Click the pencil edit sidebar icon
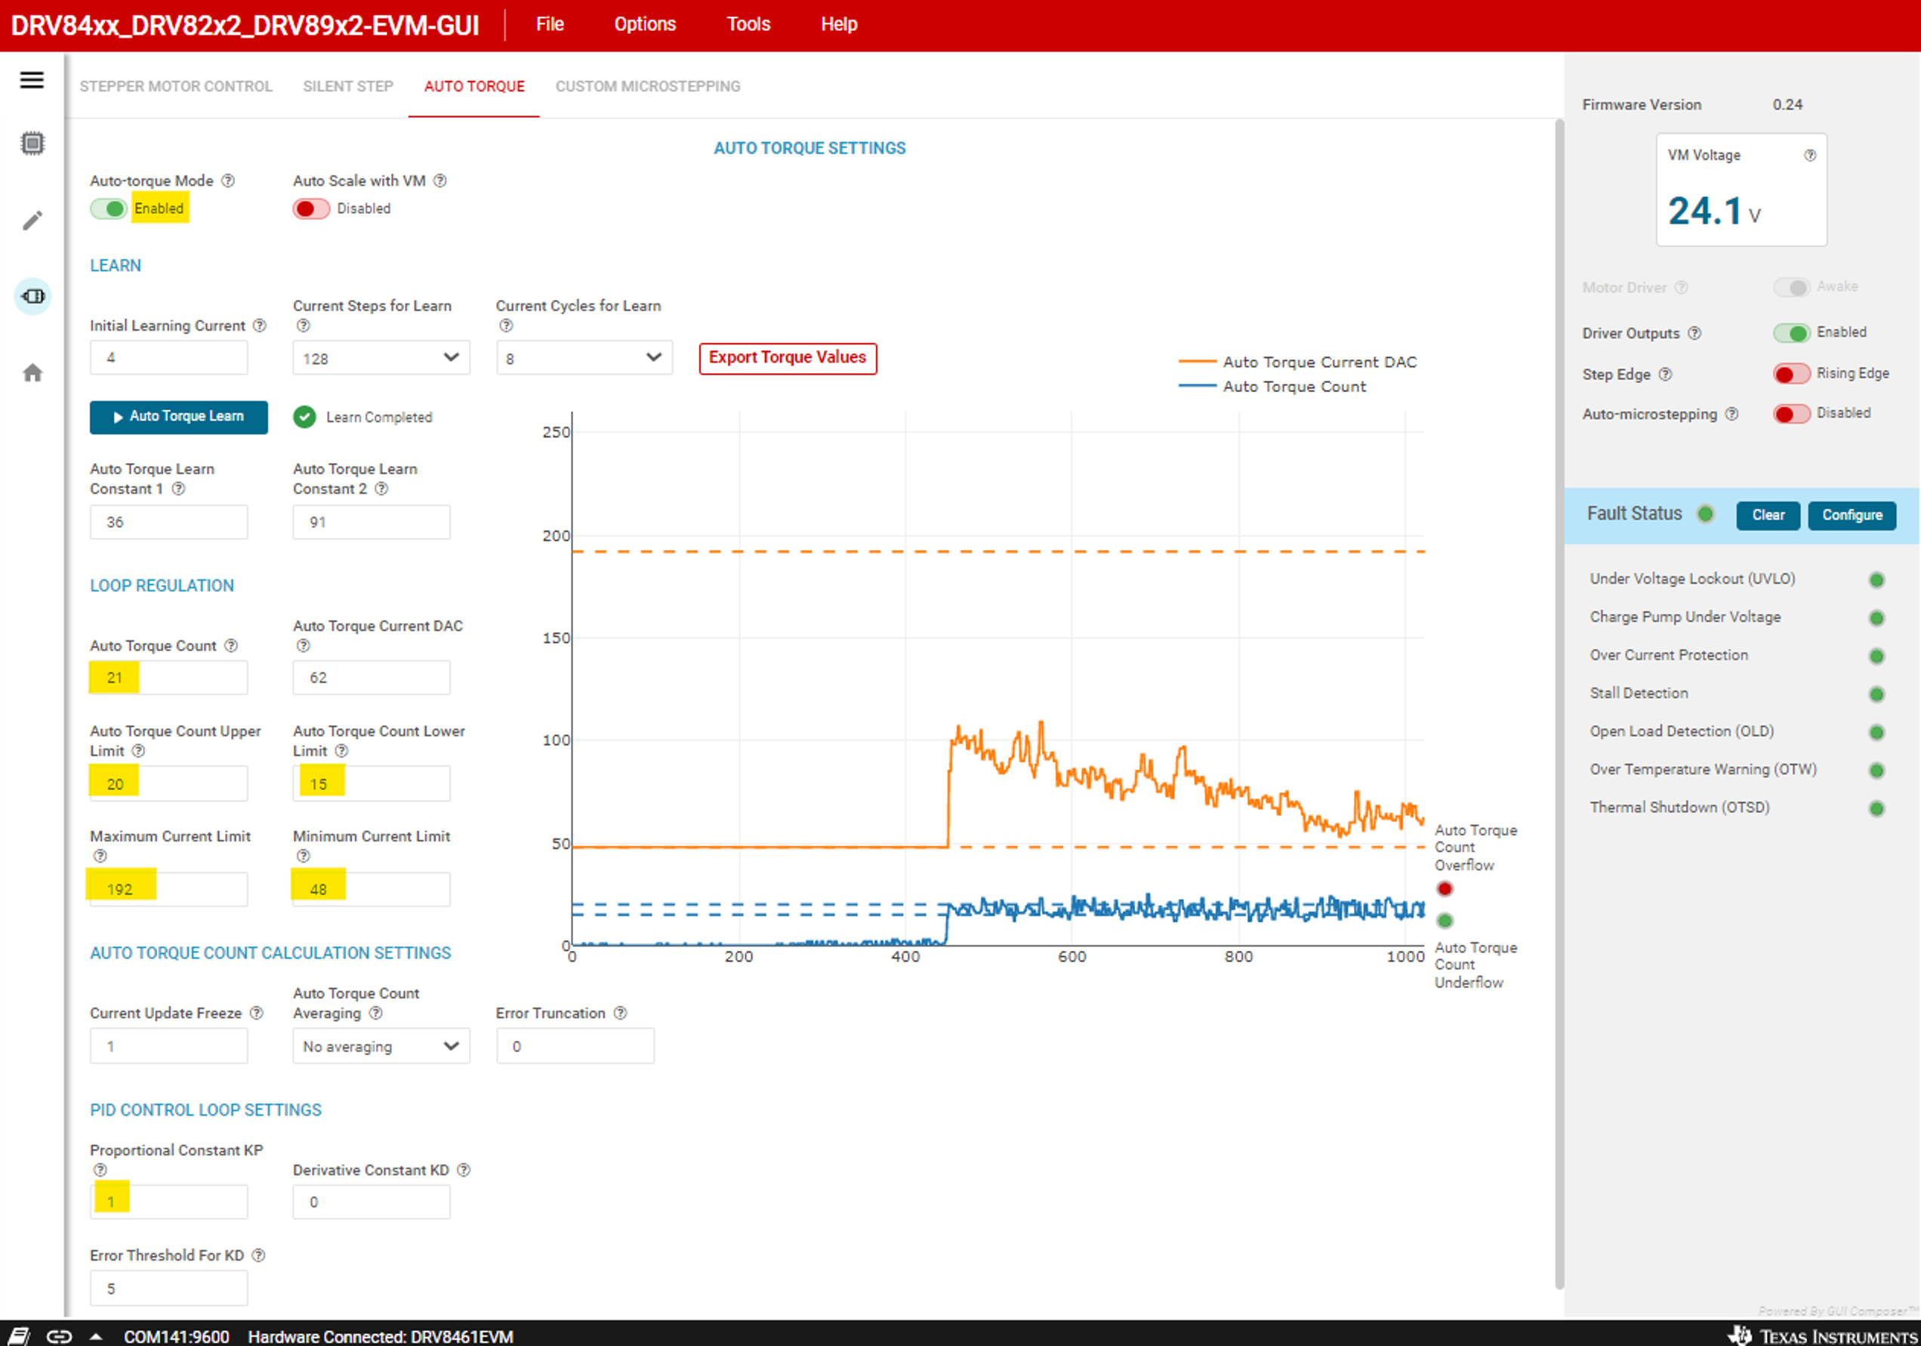This screenshot has width=1921, height=1346. click(32, 221)
